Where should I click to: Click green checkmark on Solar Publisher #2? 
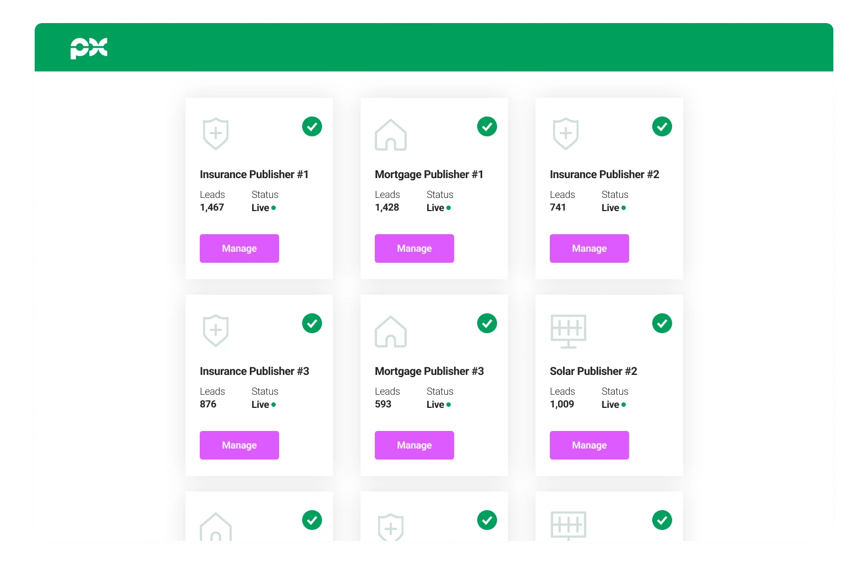[662, 323]
